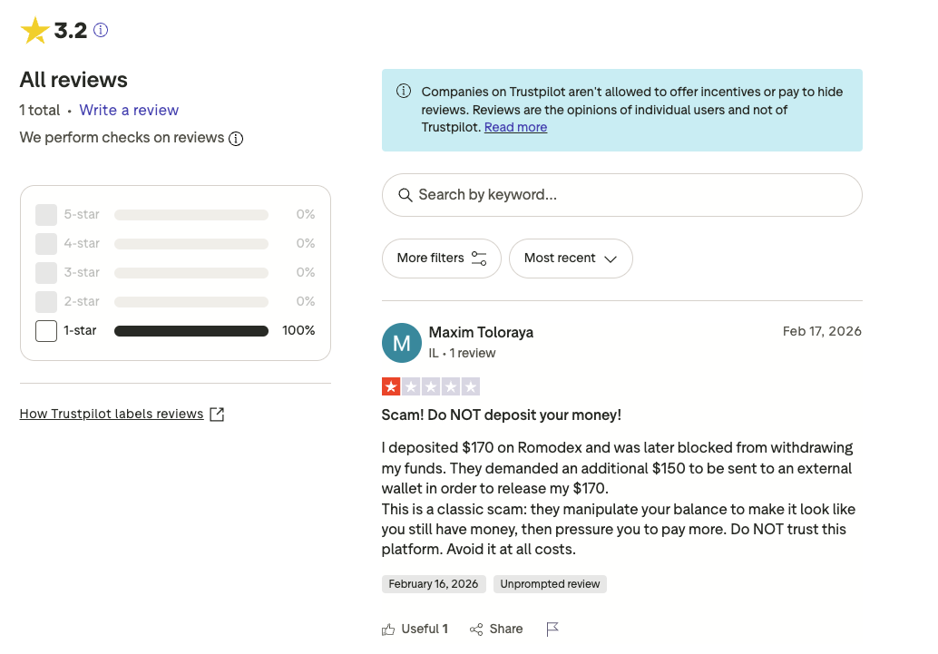Click info icon next to review checks text
The image size is (938, 654).
[236, 139]
